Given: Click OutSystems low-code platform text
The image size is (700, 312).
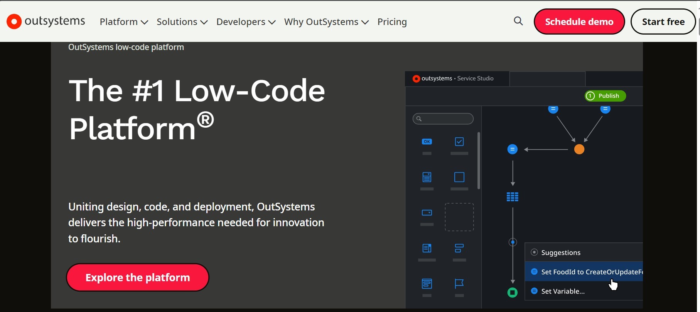Looking at the screenshot, I should click(126, 47).
